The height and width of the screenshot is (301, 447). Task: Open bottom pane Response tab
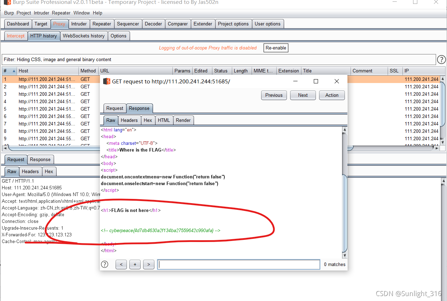pyautogui.click(x=40, y=159)
